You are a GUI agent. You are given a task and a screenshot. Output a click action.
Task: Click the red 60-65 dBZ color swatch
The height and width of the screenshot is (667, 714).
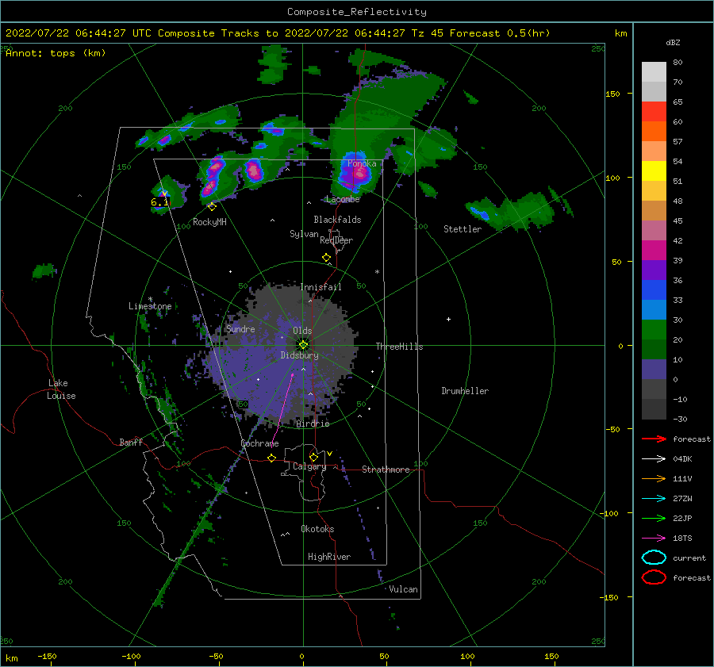click(654, 112)
